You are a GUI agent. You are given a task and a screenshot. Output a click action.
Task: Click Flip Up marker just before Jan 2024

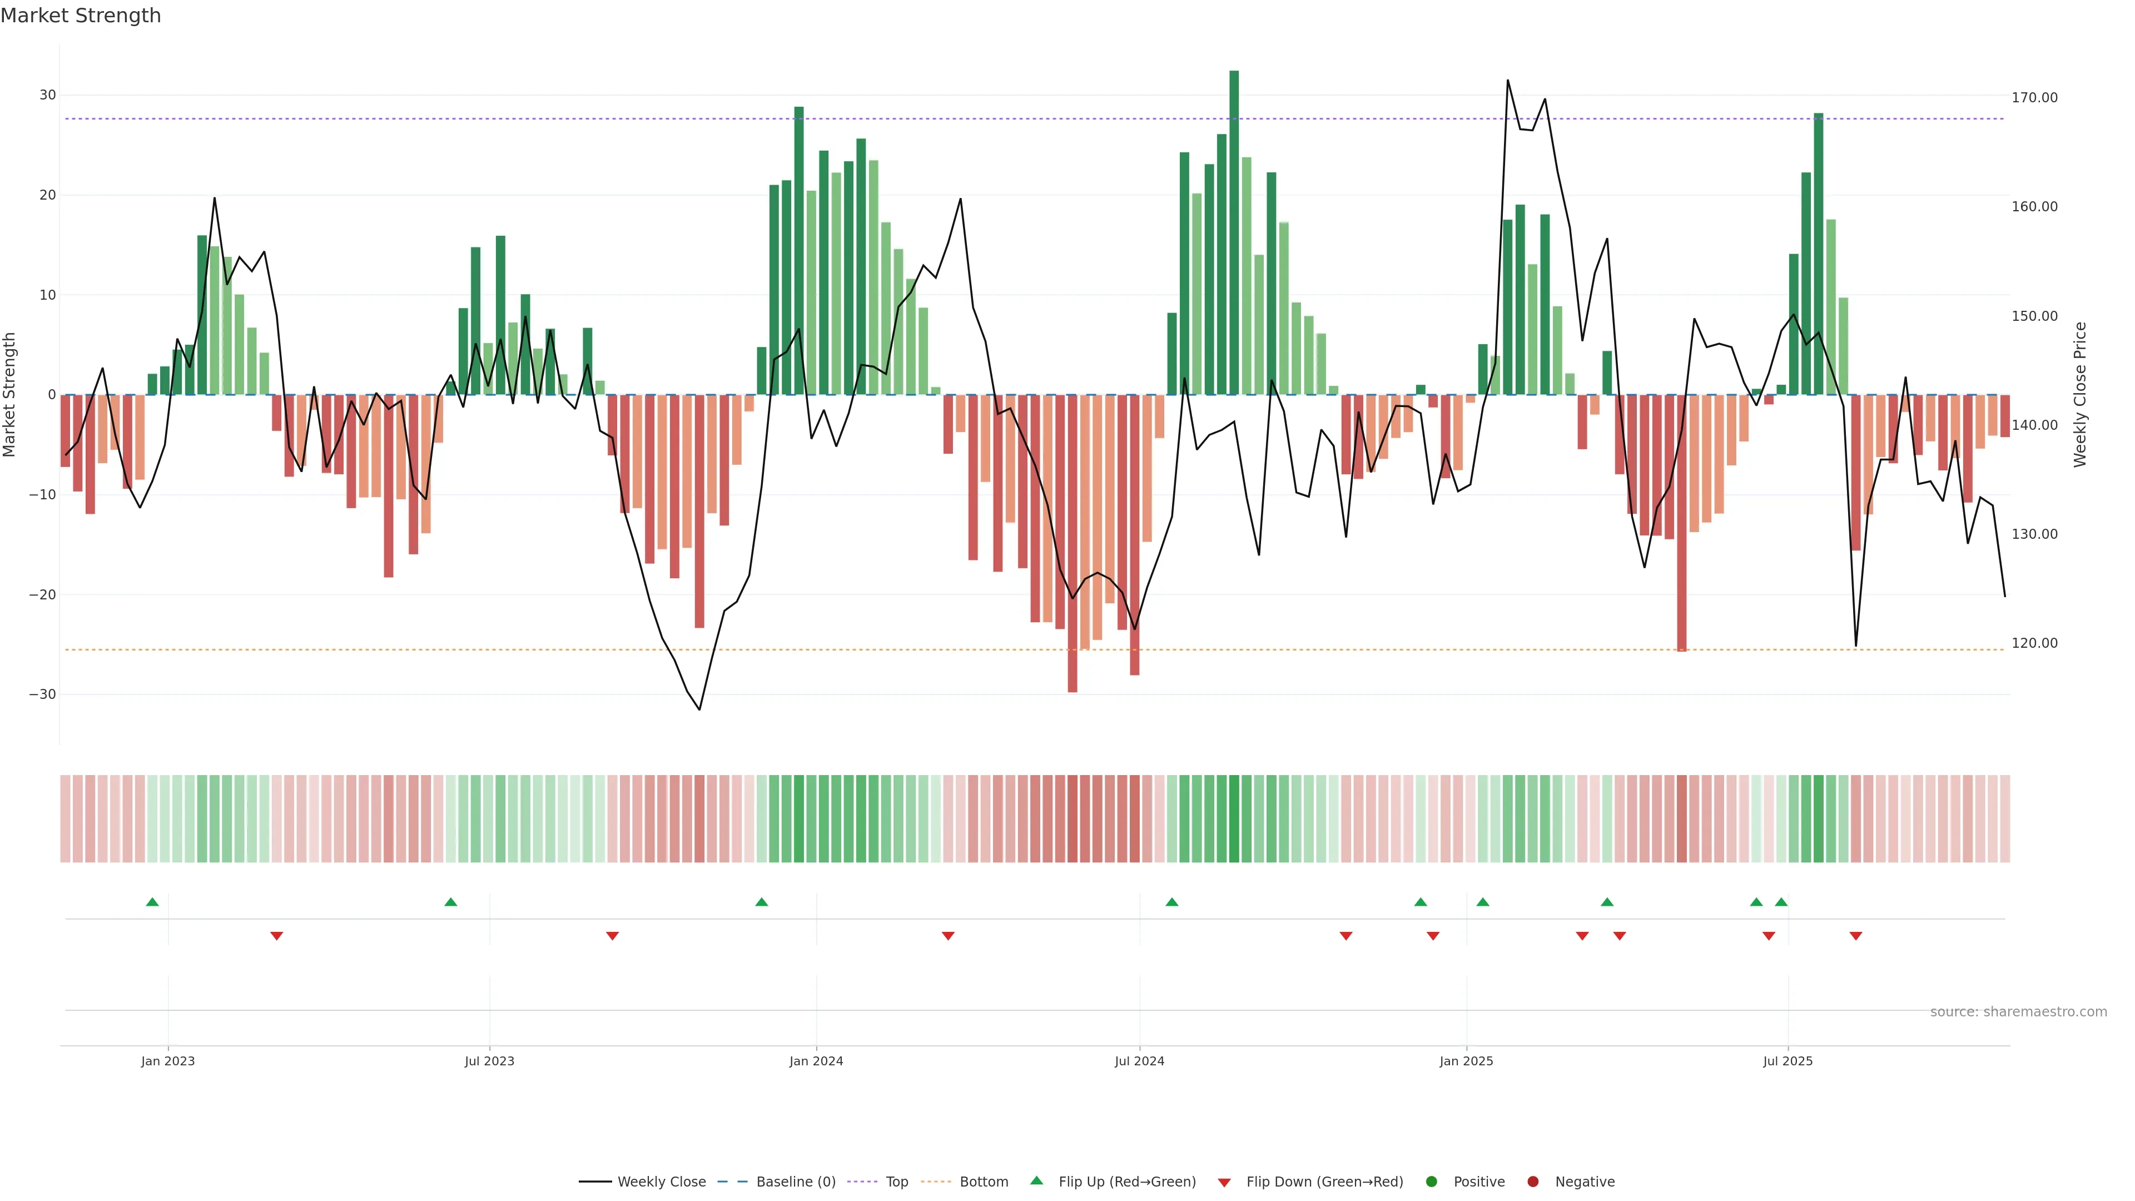(762, 902)
